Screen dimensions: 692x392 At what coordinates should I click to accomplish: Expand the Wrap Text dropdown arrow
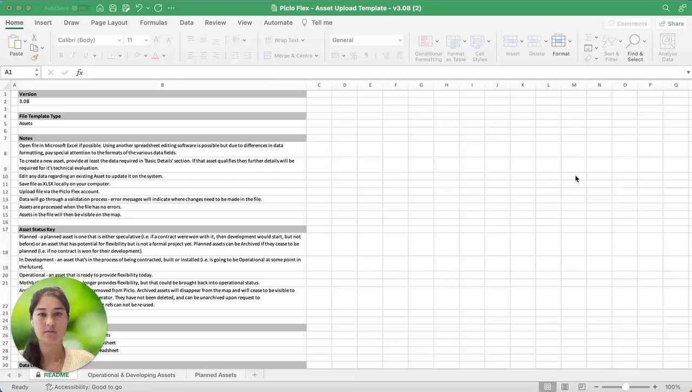tap(303, 40)
